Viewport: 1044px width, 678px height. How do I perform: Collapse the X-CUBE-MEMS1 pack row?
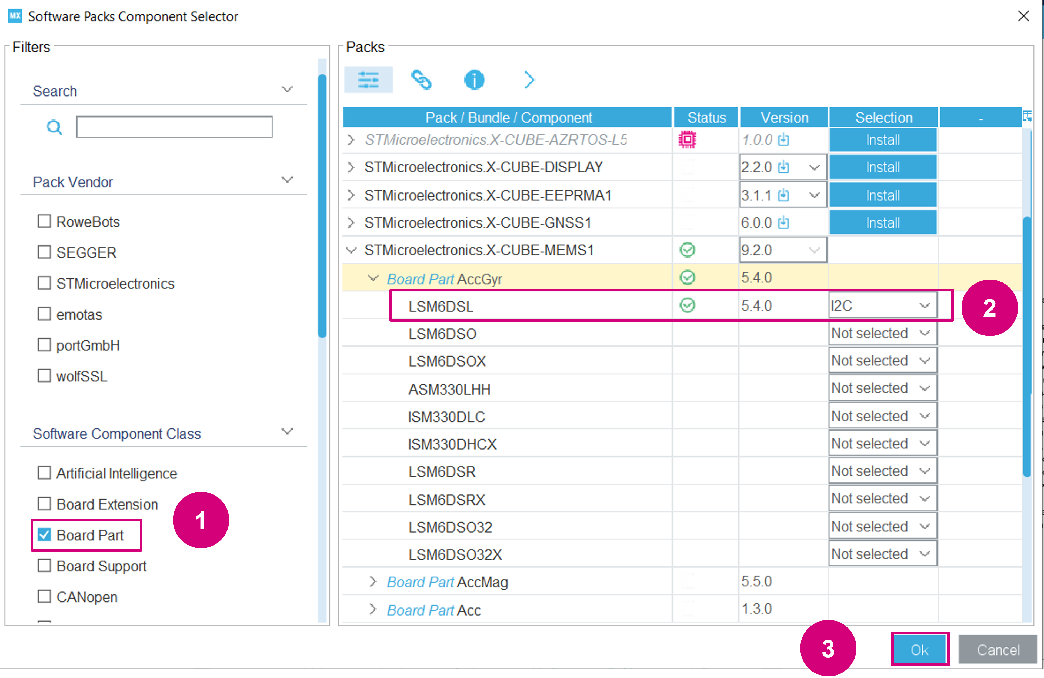point(351,250)
